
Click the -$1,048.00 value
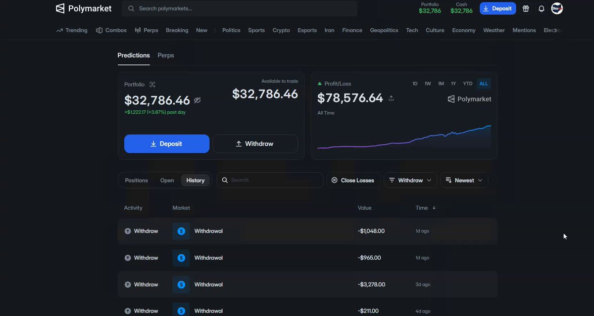tap(371, 231)
